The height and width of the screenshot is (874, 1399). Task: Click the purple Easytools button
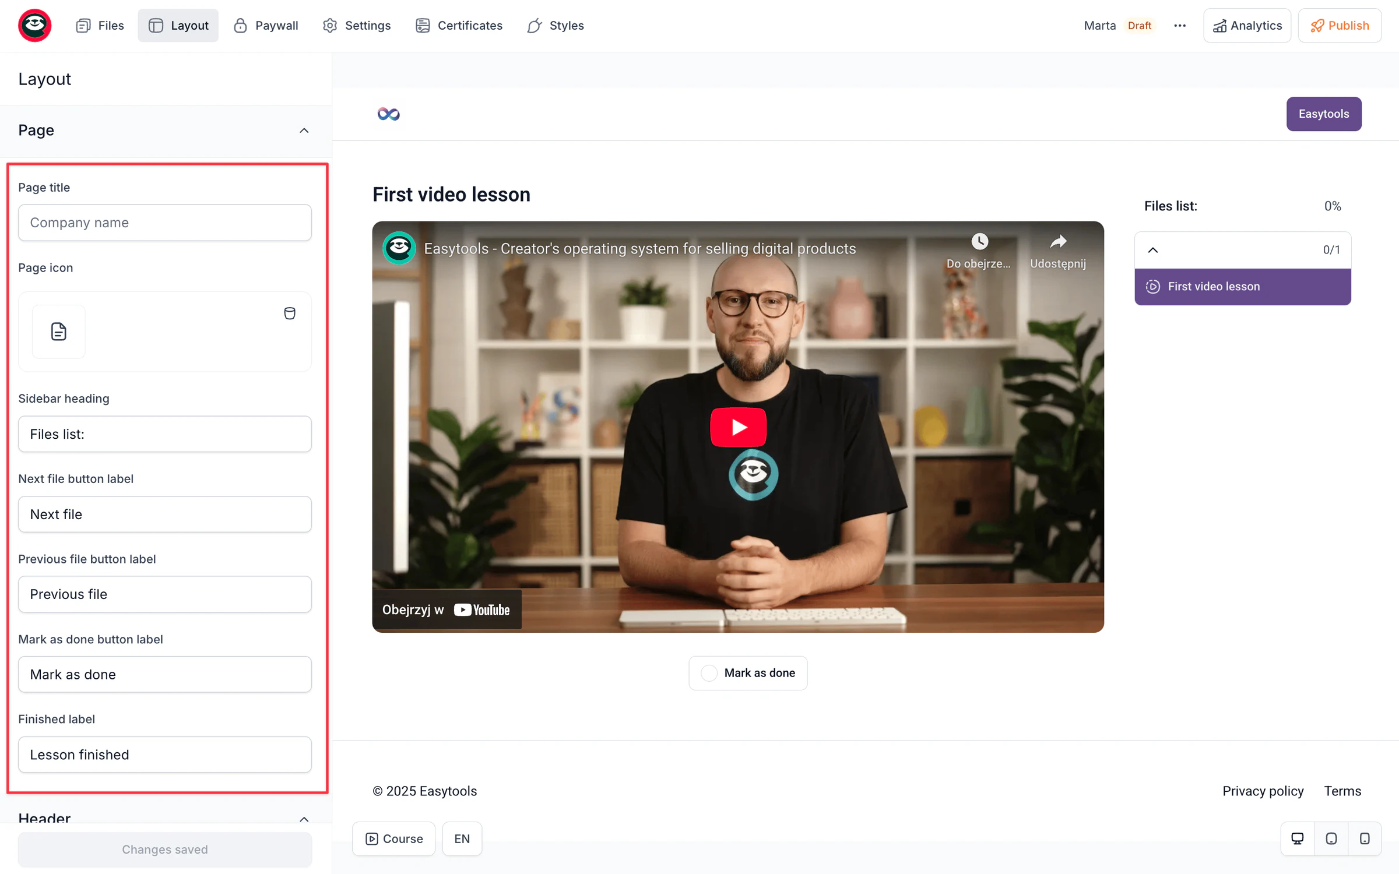pos(1324,114)
